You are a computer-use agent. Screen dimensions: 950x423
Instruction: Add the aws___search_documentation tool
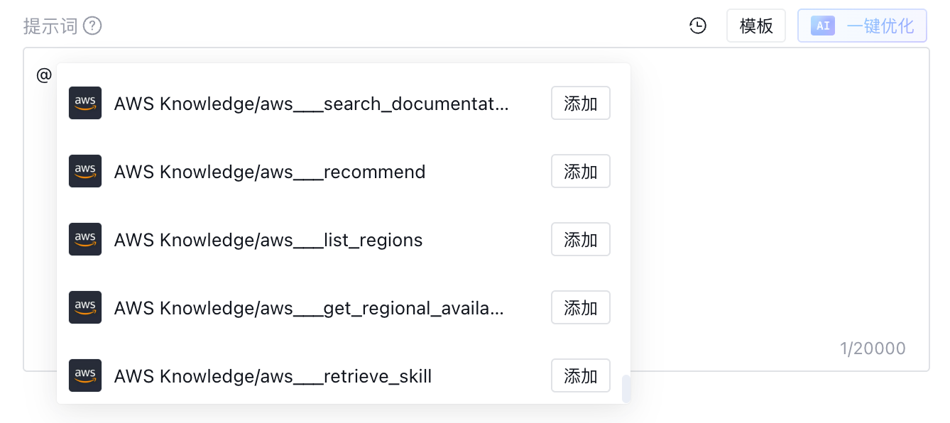[581, 104]
